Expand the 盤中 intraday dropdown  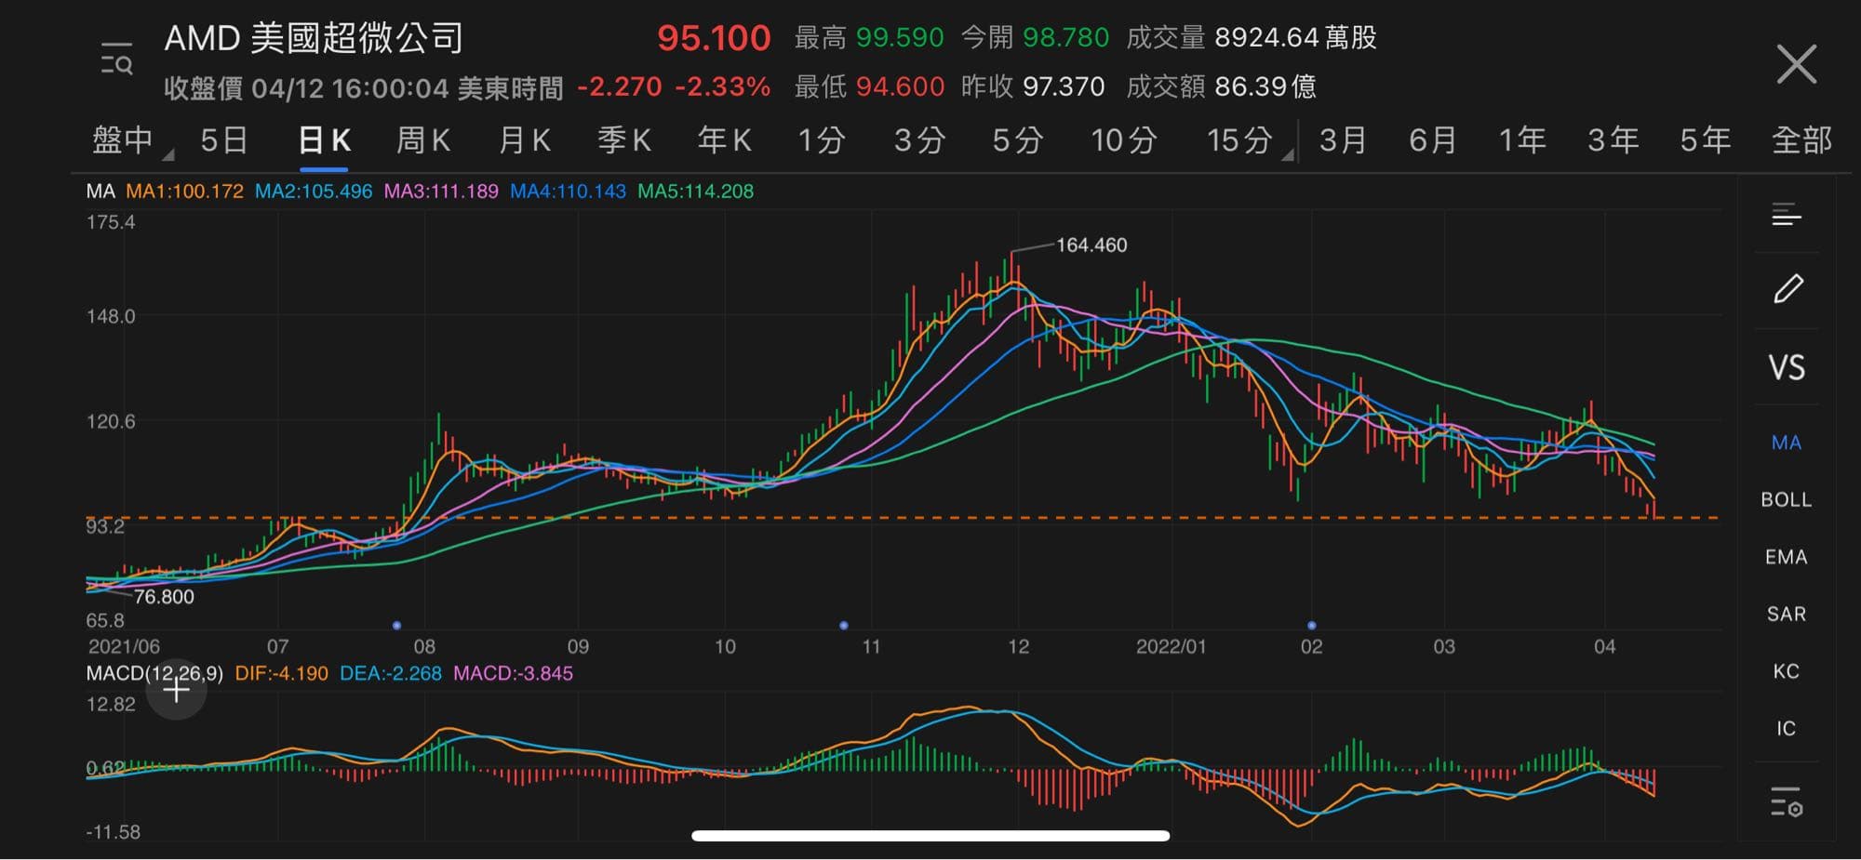130,141
